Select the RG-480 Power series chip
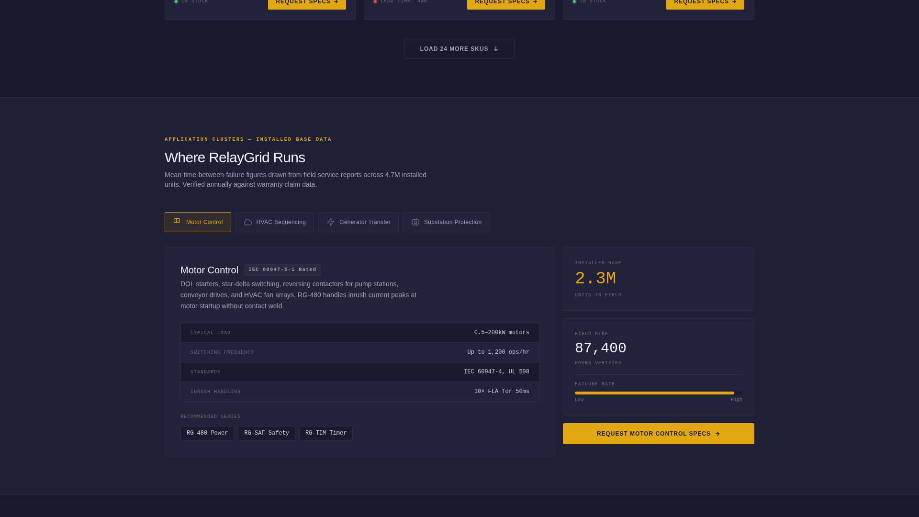 (207, 433)
